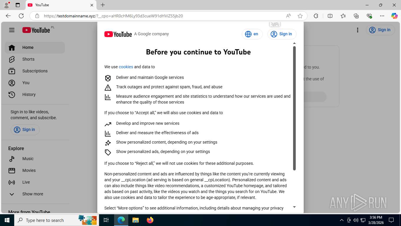The width and height of the screenshot is (401, 226).
Task: Open Shorts in the sidebar
Action: click(x=35, y=59)
